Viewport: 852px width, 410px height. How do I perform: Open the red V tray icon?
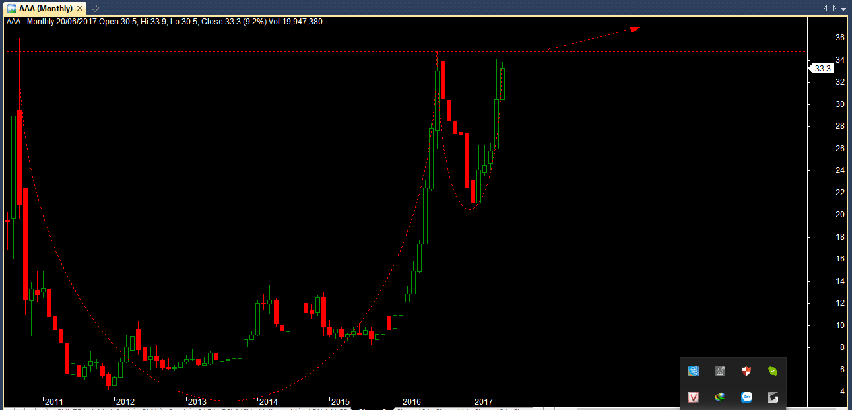(694, 397)
